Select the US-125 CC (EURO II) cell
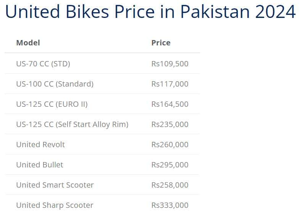 [52, 104]
